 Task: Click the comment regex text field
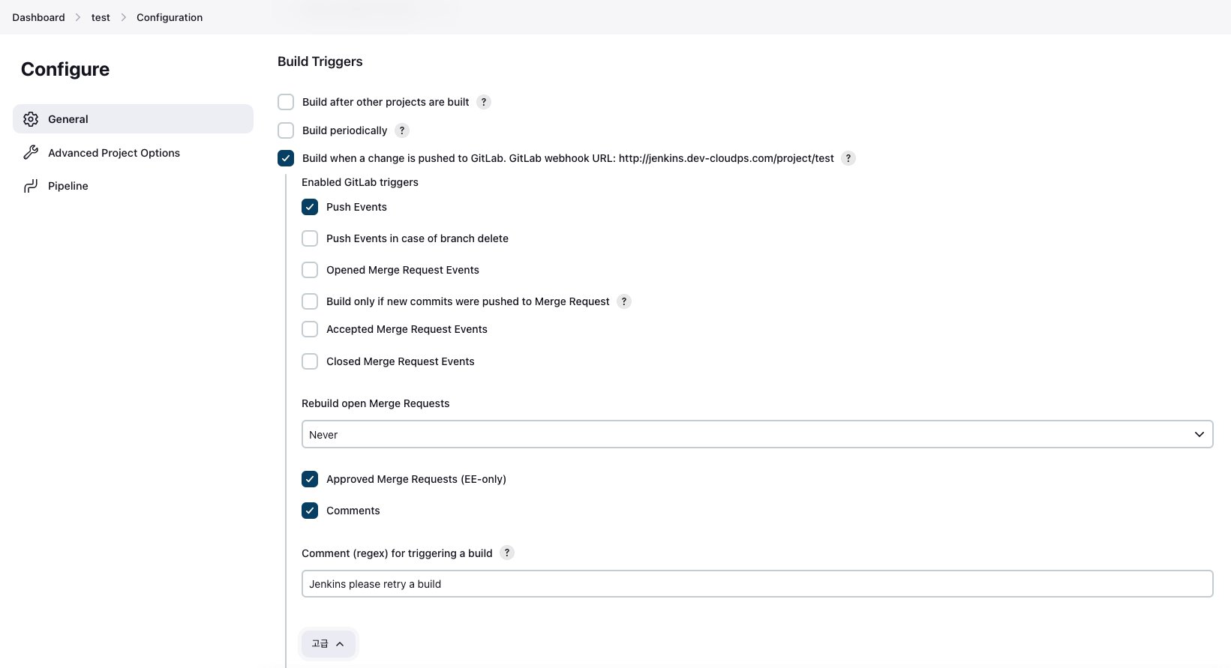[757, 584]
